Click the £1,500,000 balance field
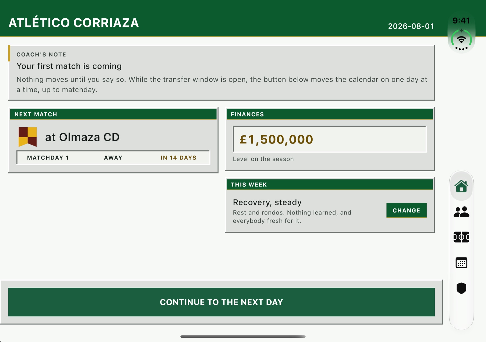The width and height of the screenshot is (486, 342). [330, 139]
